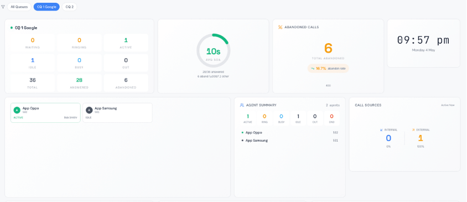Image resolution: width=467 pixels, height=202 pixels.
Task: Click the '400' value in Abandoned Calls card
Action: coord(328,86)
